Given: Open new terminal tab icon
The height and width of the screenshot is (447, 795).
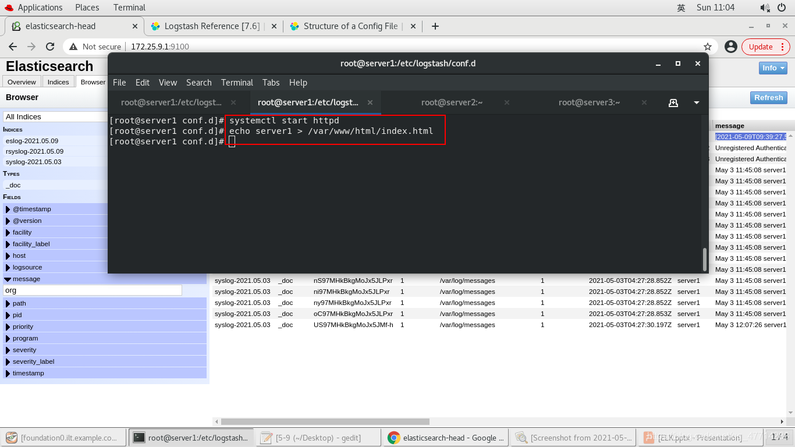Looking at the screenshot, I should pos(673,102).
